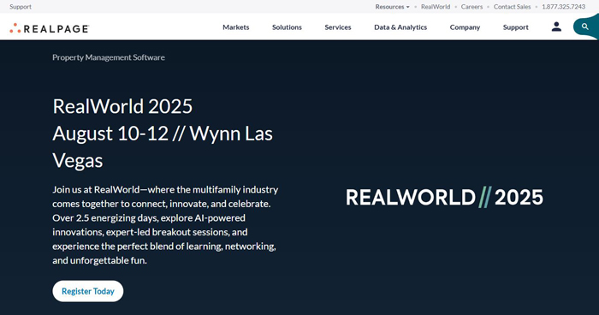Open the Careers link

point(471,7)
